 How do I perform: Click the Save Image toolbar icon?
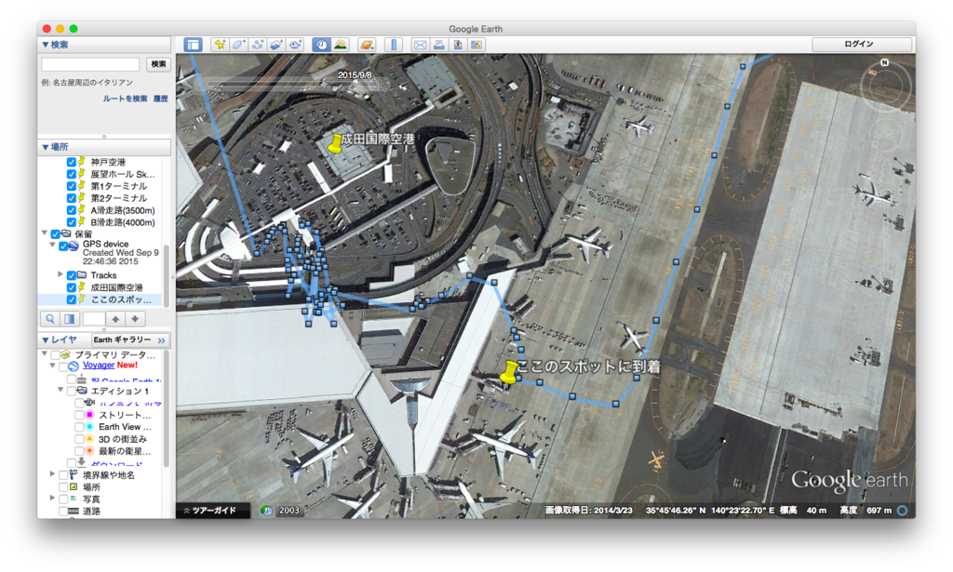458,45
